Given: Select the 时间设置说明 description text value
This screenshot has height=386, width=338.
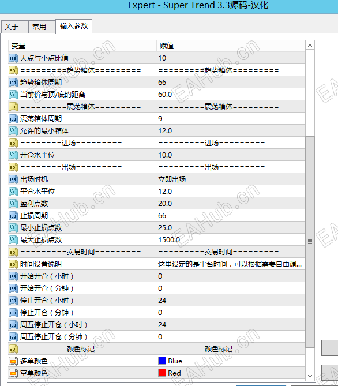Looking at the screenshot, I should pos(231,264).
